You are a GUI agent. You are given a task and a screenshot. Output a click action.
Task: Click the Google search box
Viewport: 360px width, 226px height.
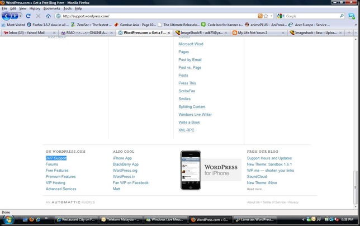coord(312,16)
